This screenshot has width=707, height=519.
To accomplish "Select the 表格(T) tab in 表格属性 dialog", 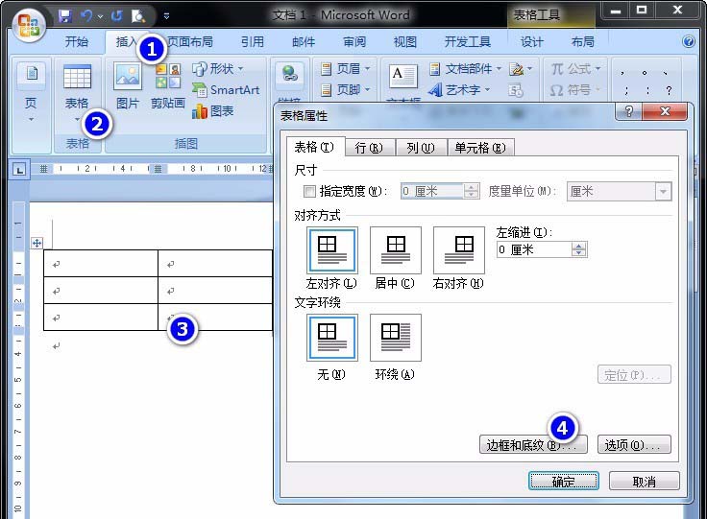I will coord(314,147).
